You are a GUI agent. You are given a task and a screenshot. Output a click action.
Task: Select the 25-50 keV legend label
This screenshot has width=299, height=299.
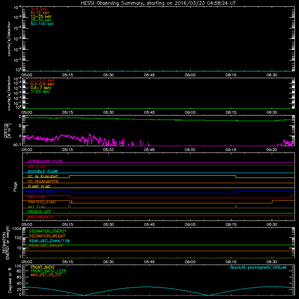pyautogui.click(x=41, y=20)
